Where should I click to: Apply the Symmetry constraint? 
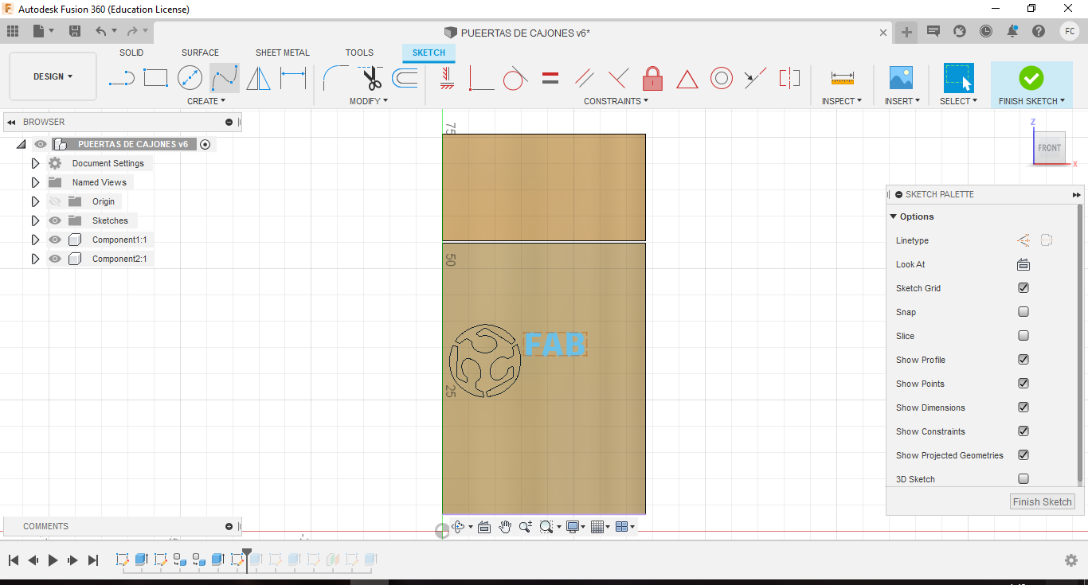(789, 78)
